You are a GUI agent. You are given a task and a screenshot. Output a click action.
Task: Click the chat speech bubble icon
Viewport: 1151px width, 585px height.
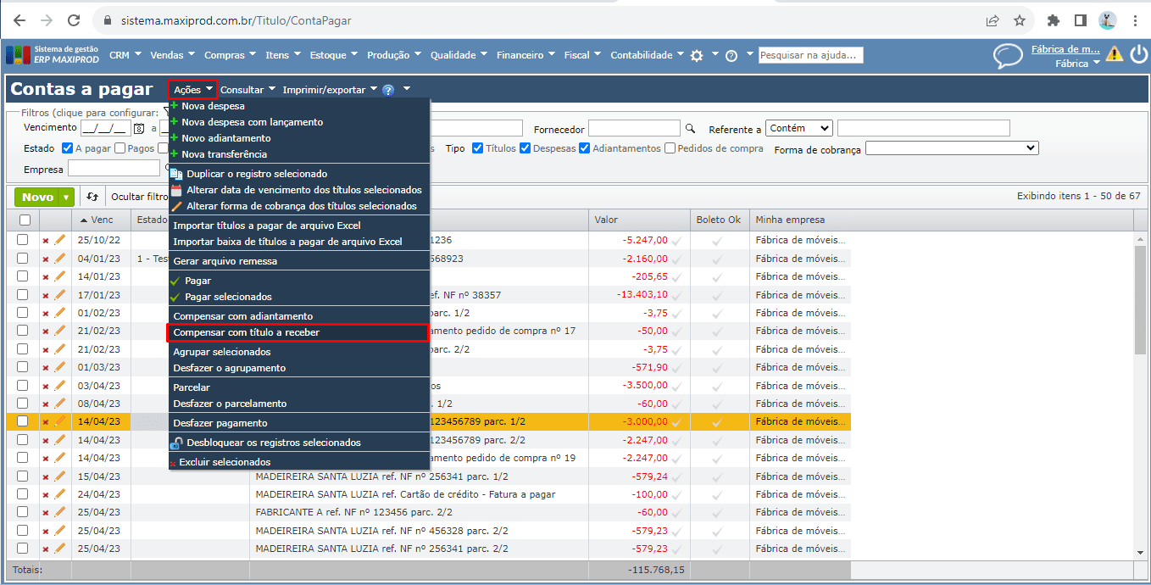click(1008, 56)
